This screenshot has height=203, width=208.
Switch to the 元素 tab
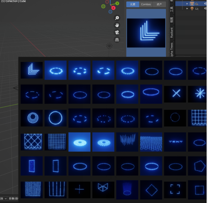[133, 5]
